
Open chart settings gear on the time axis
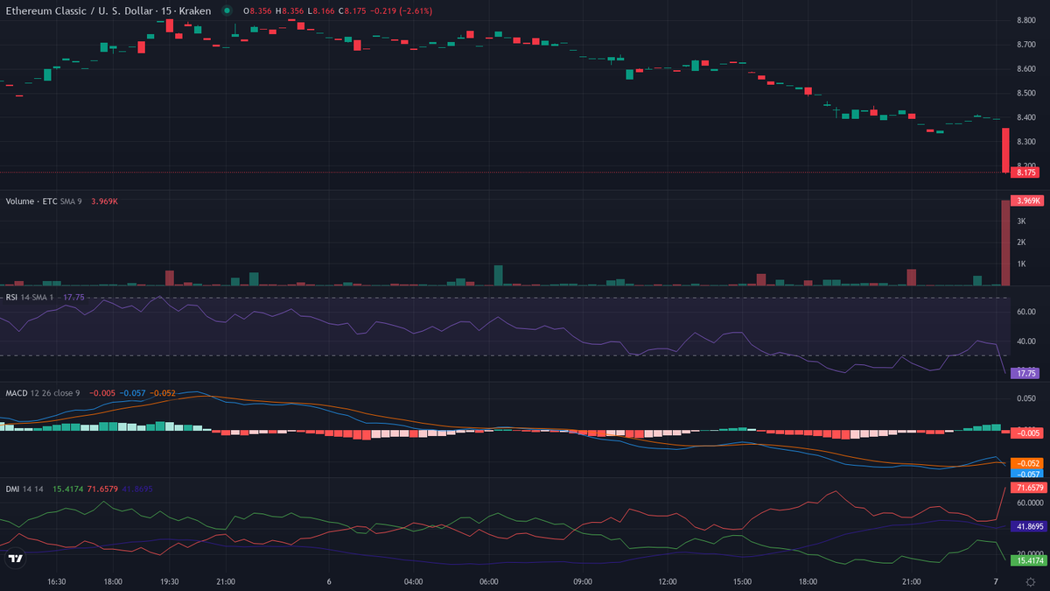(x=1030, y=581)
